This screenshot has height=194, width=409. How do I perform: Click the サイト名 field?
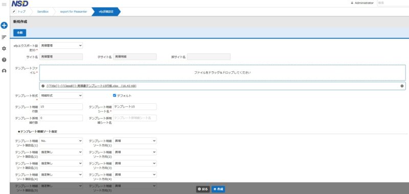point(61,57)
